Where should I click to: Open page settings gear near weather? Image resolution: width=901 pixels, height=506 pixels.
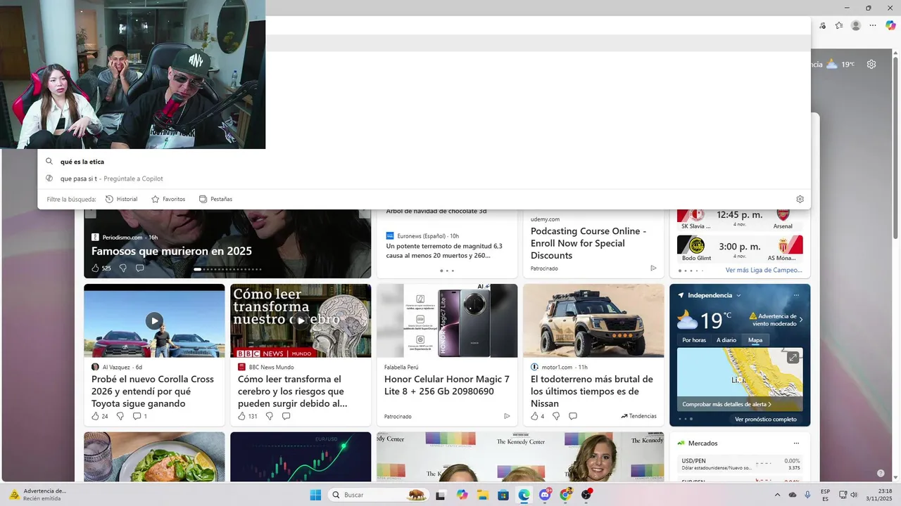871,64
